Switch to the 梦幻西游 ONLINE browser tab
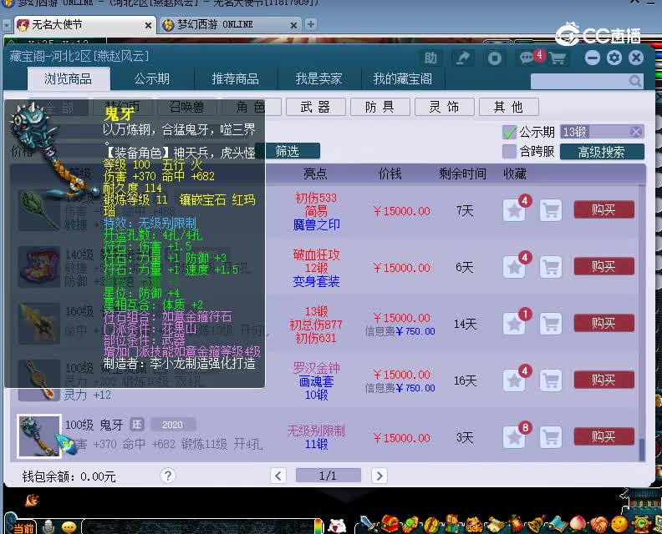 230,25
